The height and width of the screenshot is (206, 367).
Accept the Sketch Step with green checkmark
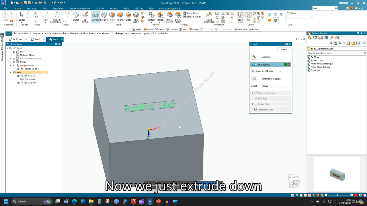(x=285, y=65)
